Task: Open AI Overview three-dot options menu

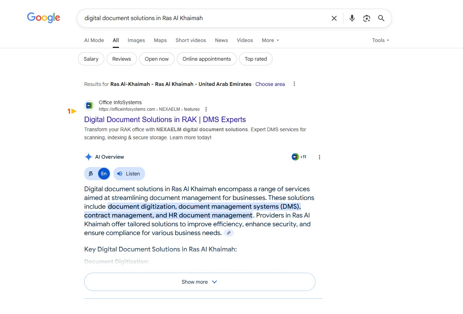Action: tap(319, 157)
